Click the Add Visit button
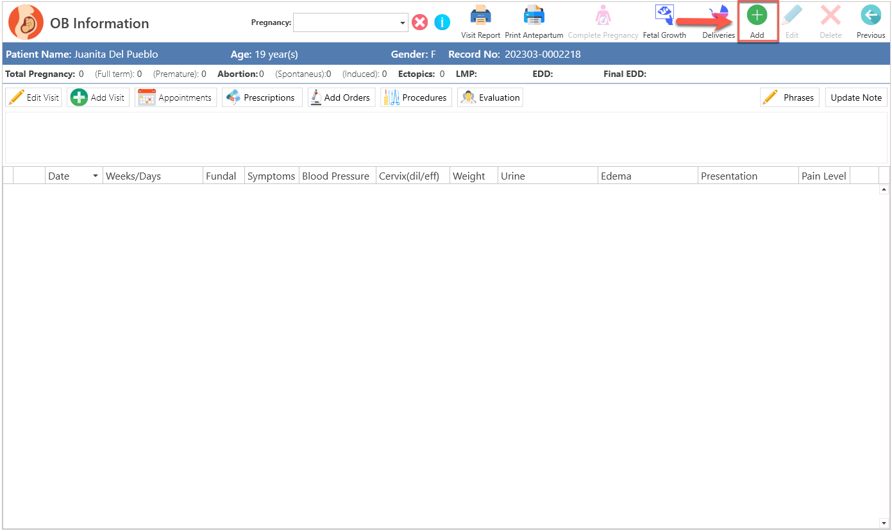The width and height of the screenshot is (892, 531). (97, 97)
